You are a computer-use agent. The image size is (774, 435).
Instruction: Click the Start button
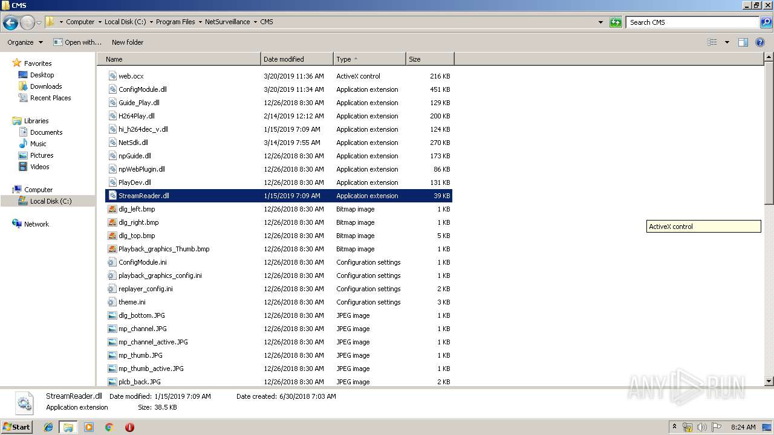coord(16,427)
